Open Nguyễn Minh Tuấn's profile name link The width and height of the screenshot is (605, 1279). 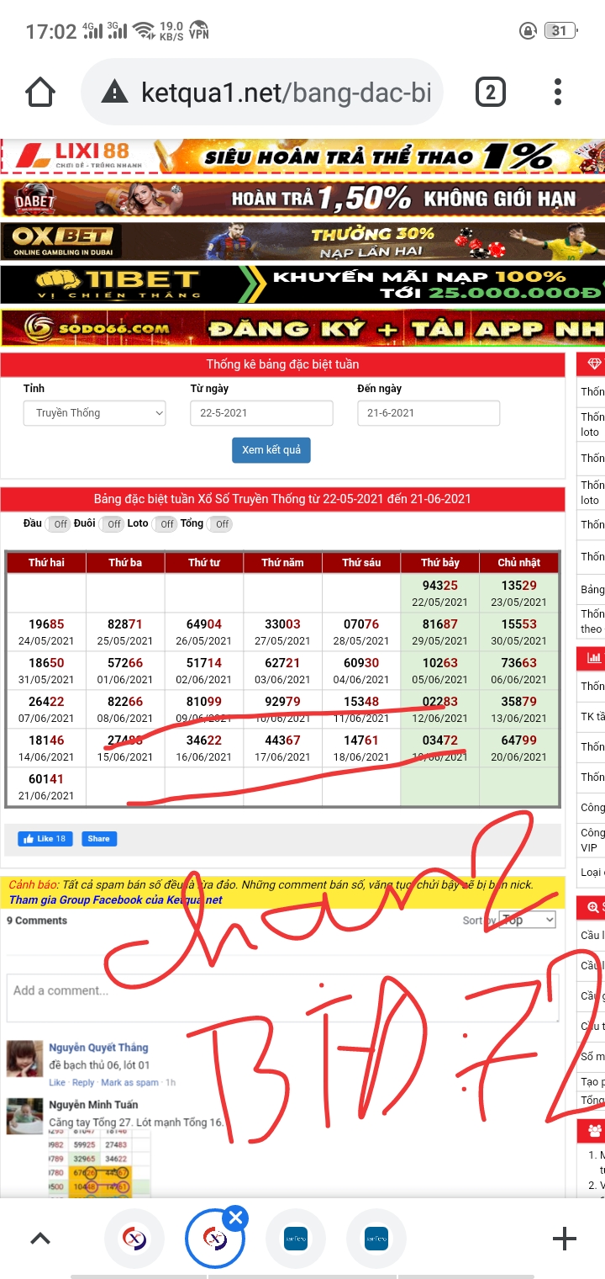click(93, 1104)
